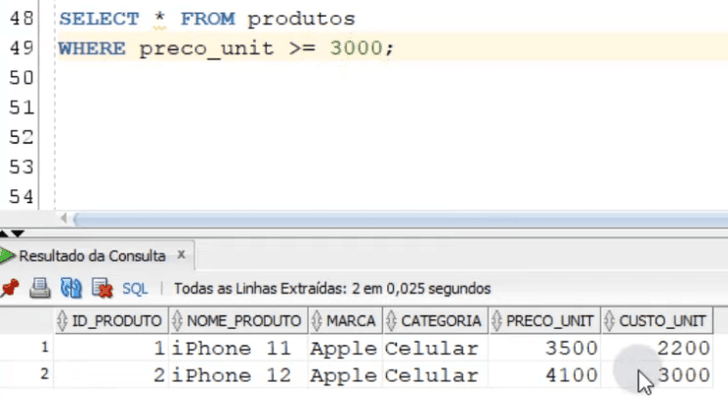Click the FROM keyword on line 48

[207, 19]
